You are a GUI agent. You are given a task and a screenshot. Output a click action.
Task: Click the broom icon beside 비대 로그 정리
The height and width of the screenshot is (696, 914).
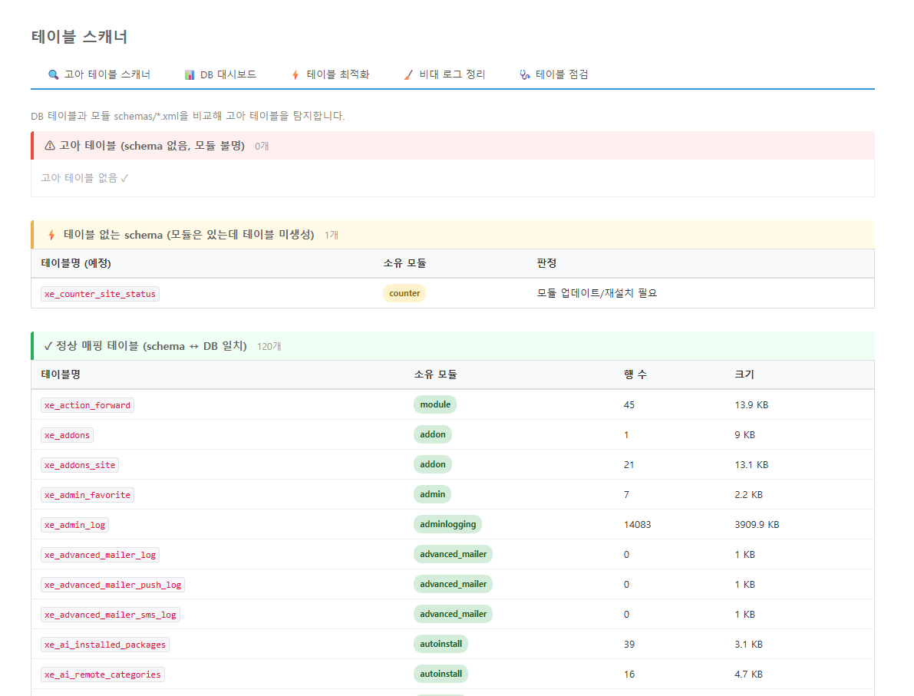pos(408,74)
